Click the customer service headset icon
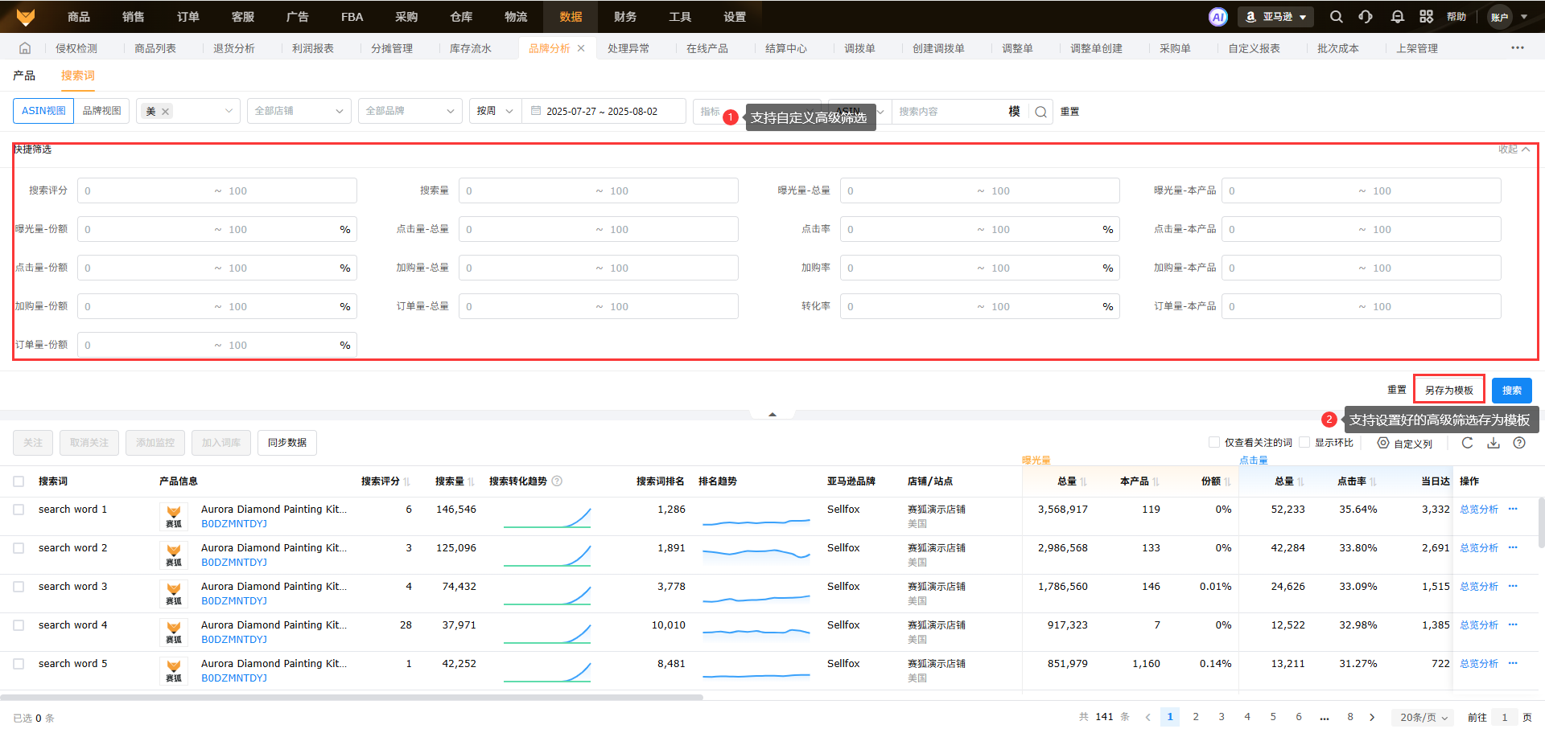The image size is (1545, 733). tap(1366, 17)
